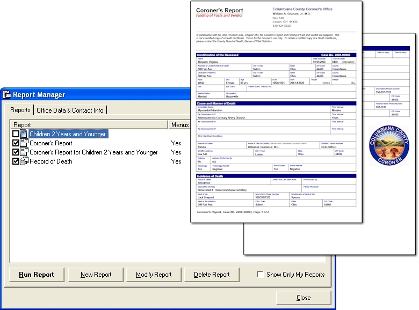Click the Record of Death report icon
419x310 pixels.
pos(24,161)
